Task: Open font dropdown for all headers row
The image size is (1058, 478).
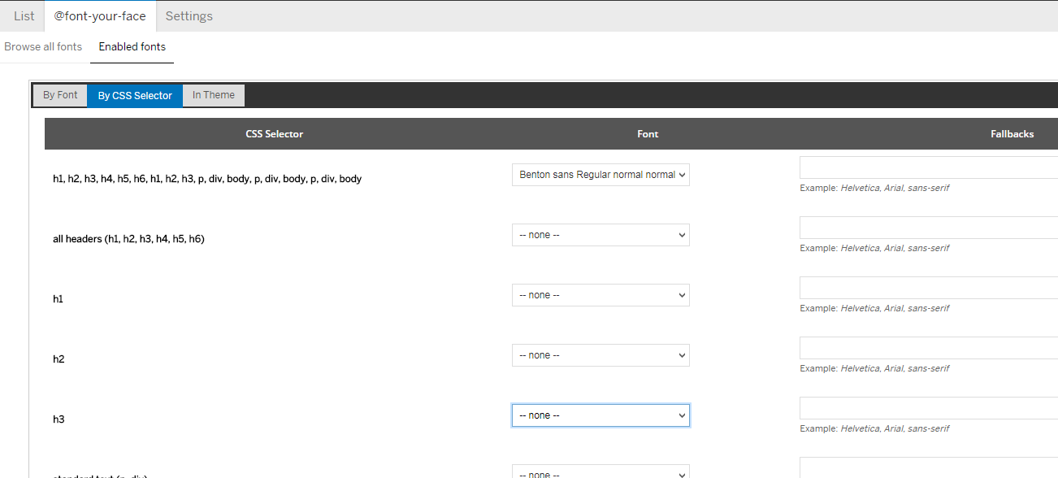Action: coord(601,235)
